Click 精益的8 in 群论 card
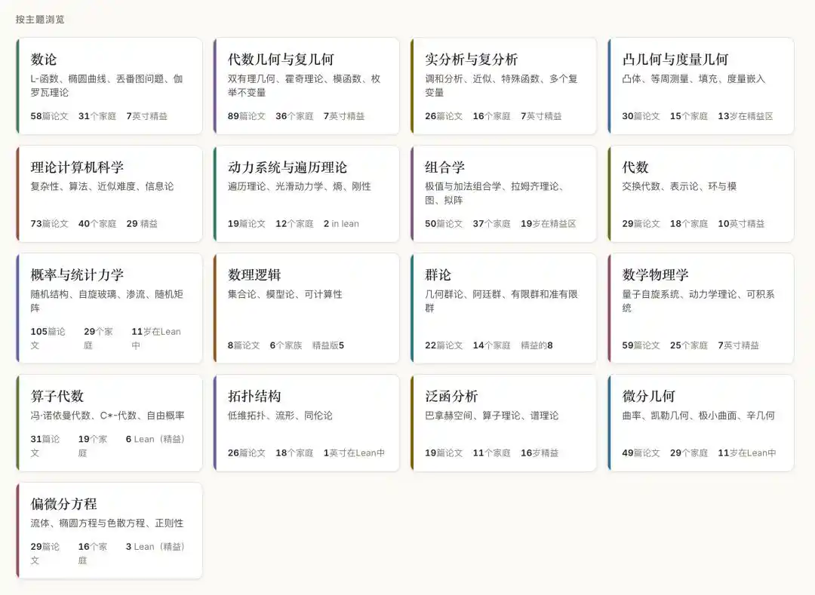The height and width of the screenshot is (595, 815). [537, 345]
